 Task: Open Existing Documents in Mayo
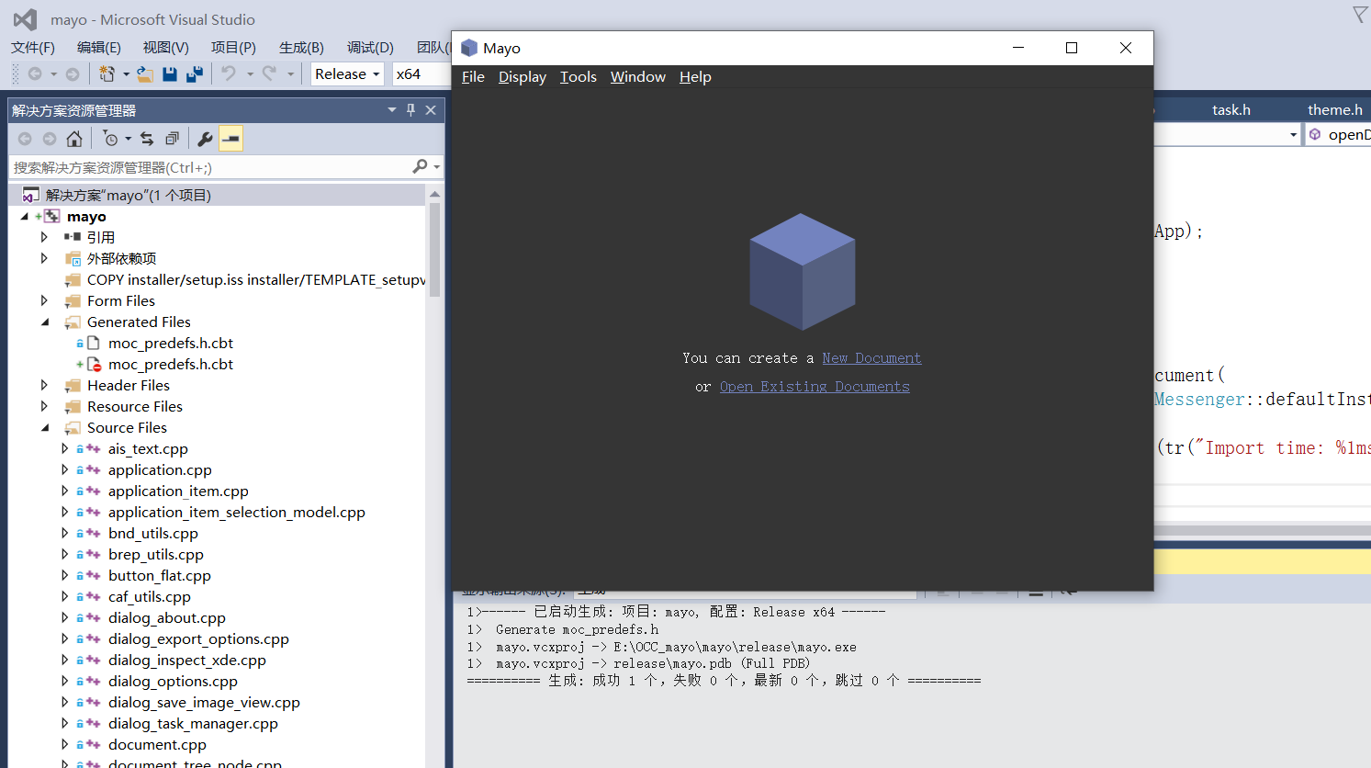point(814,386)
